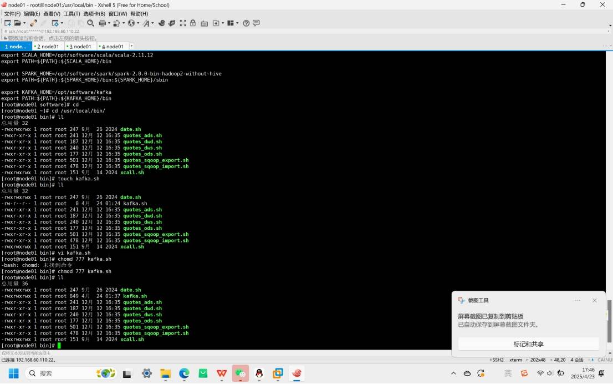The image size is (613, 384).
Task: Click the Sogou input method tray icon
Action: (x=524, y=373)
